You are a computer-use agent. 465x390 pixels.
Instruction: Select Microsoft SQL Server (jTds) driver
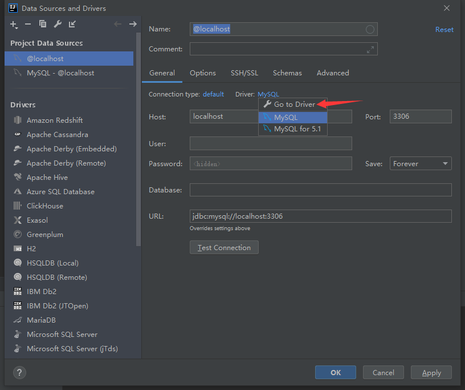[69, 348]
